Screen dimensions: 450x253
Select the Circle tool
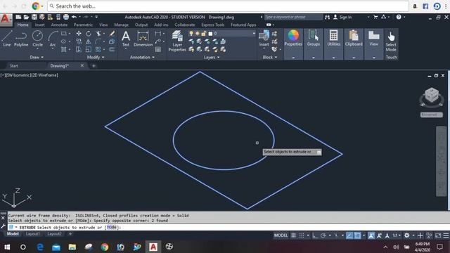pos(37,39)
